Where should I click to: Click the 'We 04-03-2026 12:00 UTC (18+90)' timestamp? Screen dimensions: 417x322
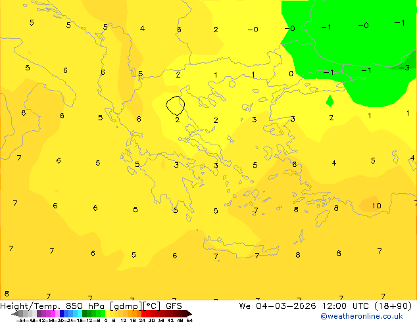pos(326,306)
